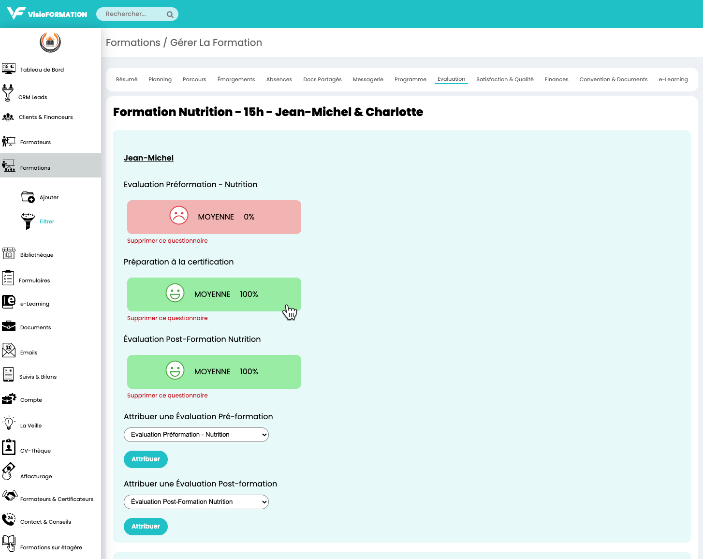Screen dimensions: 703x559
Task: Click the CRM Leads funnel icon
Action: pyautogui.click(x=8, y=93)
